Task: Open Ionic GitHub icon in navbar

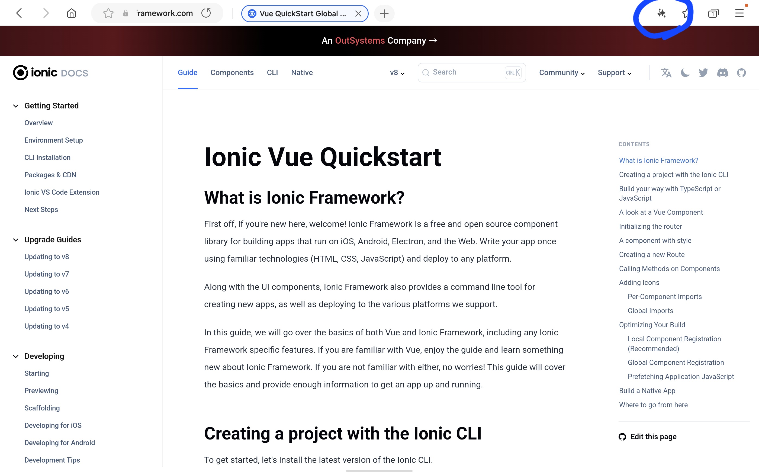Action: (741, 73)
